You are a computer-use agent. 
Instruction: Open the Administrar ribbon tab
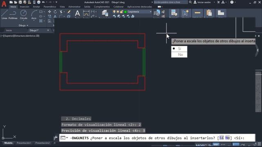coord(75,7)
